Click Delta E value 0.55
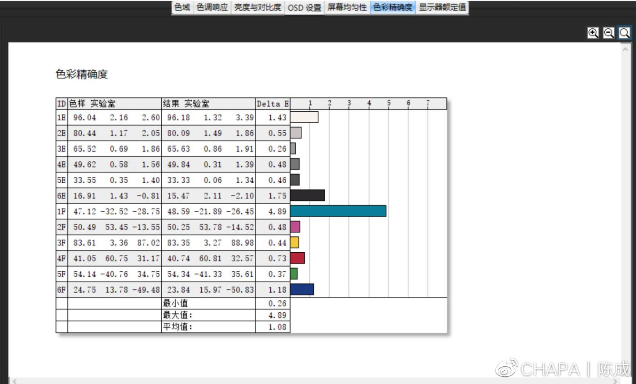This screenshot has width=636, height=384. coord(278,133)
